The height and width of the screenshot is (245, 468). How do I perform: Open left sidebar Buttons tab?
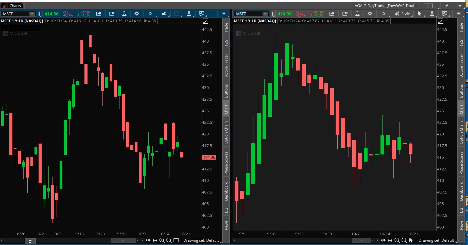coord(226,91)
